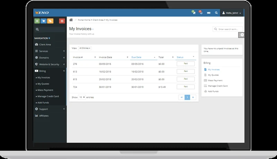The height and width of the screenshot is (159, 277).
Task: Sort table by Due Date column
Action: [x=143, y=57]
